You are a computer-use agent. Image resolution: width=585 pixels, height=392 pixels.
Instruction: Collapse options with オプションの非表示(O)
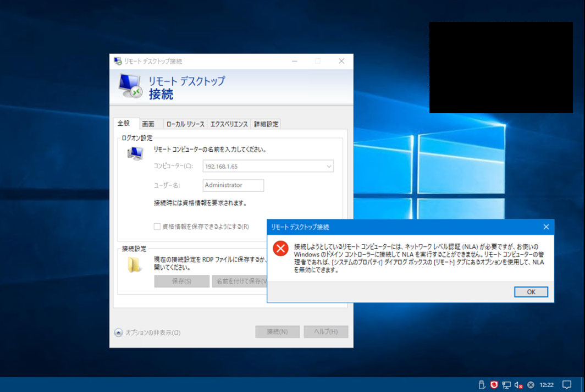click(147, 332)
